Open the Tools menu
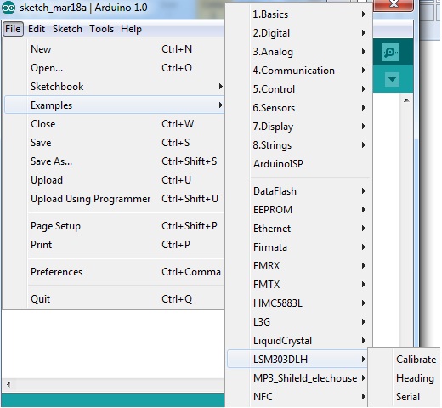 tap(102, 29)
